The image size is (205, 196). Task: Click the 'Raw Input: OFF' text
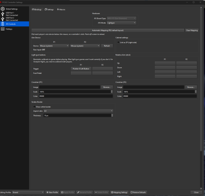[x=39, y=50]
